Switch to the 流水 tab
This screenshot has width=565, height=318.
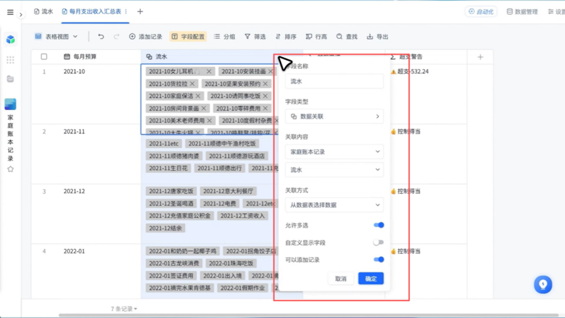[44, 12]
